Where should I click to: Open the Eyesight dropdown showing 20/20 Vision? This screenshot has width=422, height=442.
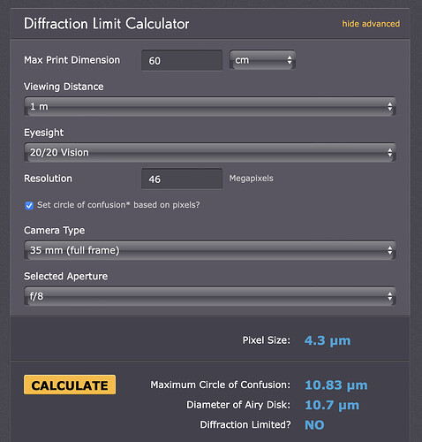(210, 152)
